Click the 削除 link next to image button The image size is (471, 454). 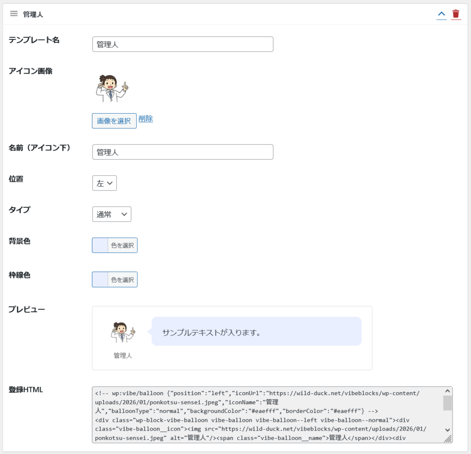[146, 119]
